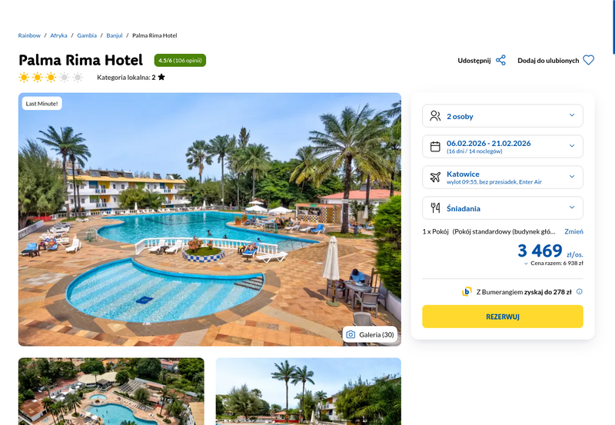Click the people icon in 2 osoby field
The height and width of the screenshot is (425, 615).
(435, 115)
